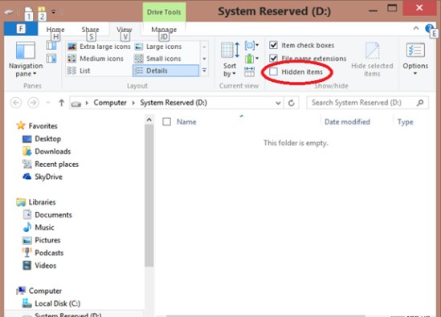Select Libraries in the navigation pane

(x=36, y=202)
